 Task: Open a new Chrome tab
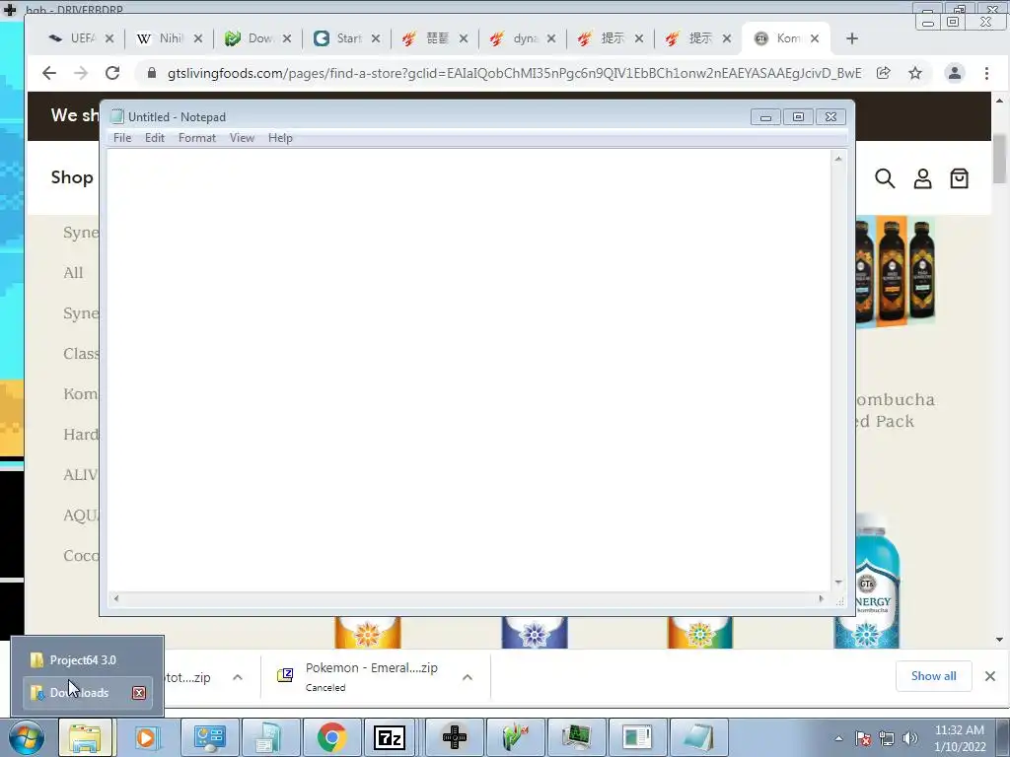point(852,38)
